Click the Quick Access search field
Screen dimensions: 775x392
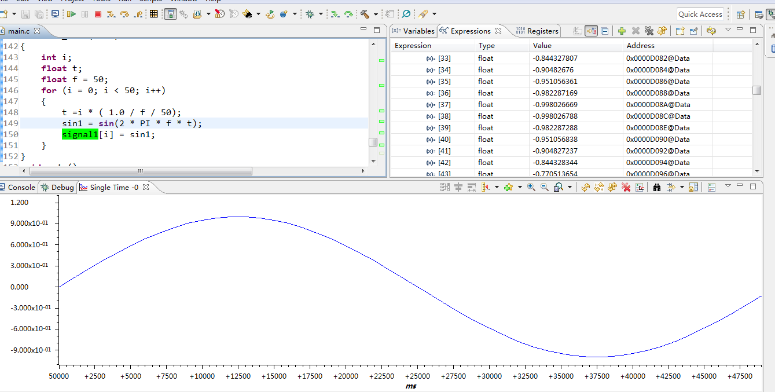[x=700, y=14]
